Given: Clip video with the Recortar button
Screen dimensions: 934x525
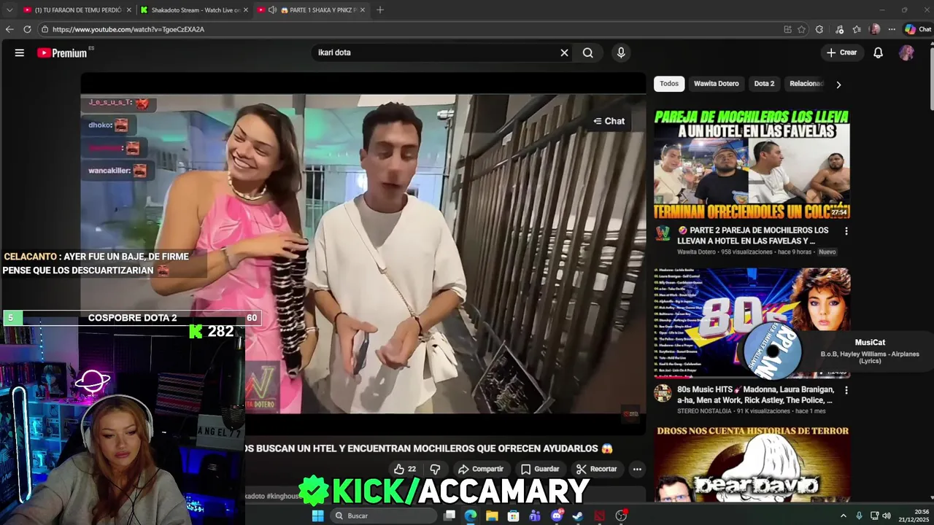Looking at the screenshot, I should coord(596,469).
